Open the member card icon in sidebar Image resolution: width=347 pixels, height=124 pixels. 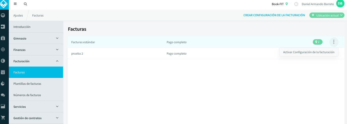coord(3,38)
